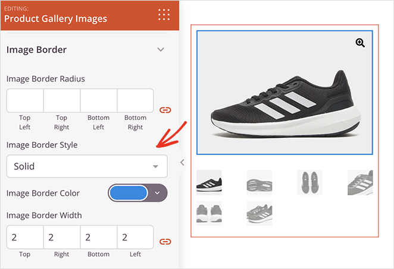394x269 pixels.
Task: Click the zoom magnifier on product image
Action: click(360, 43)
